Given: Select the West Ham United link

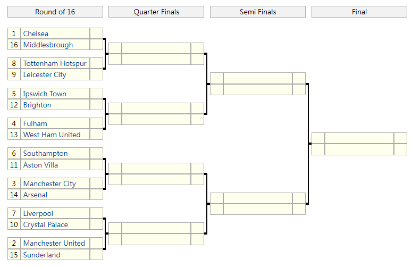Looking at the screenshot, I should click(52, 135).
